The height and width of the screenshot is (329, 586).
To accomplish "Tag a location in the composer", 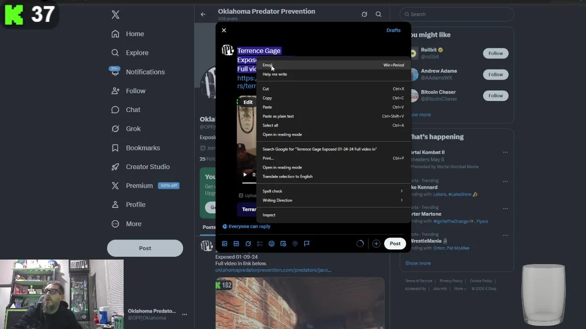I will [295, 244].
